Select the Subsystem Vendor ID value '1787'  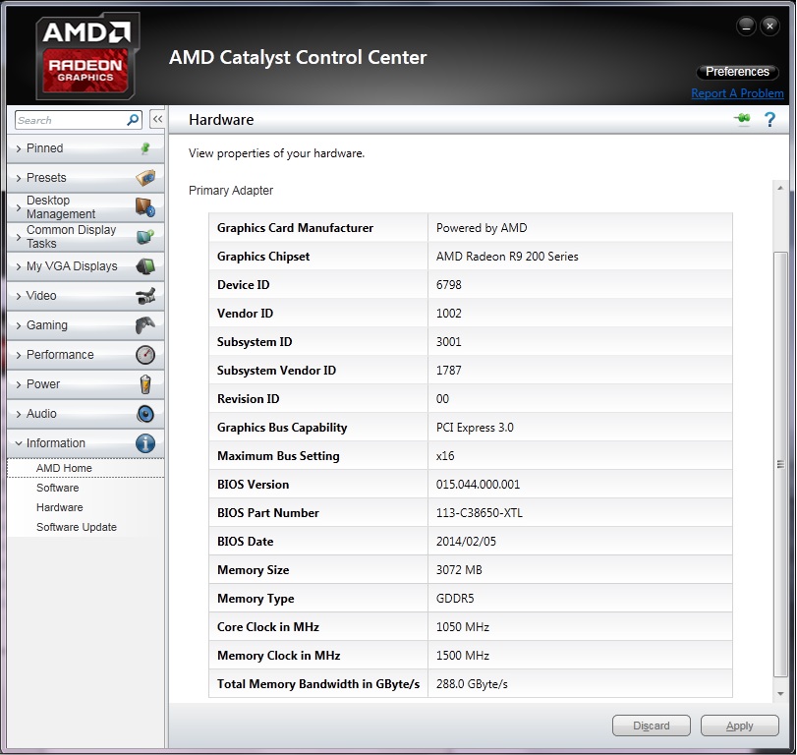[448, 371]
